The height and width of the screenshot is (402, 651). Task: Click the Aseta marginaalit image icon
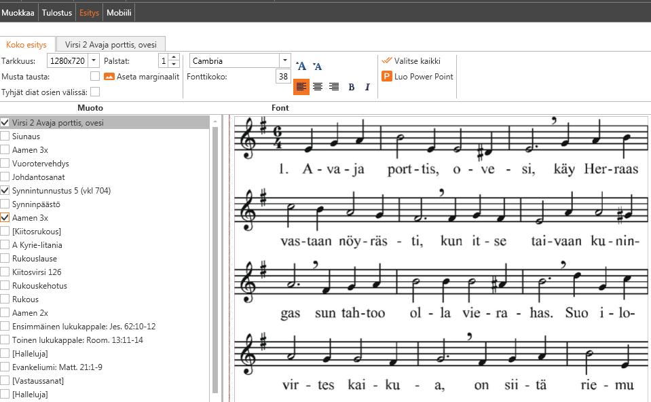109,77
